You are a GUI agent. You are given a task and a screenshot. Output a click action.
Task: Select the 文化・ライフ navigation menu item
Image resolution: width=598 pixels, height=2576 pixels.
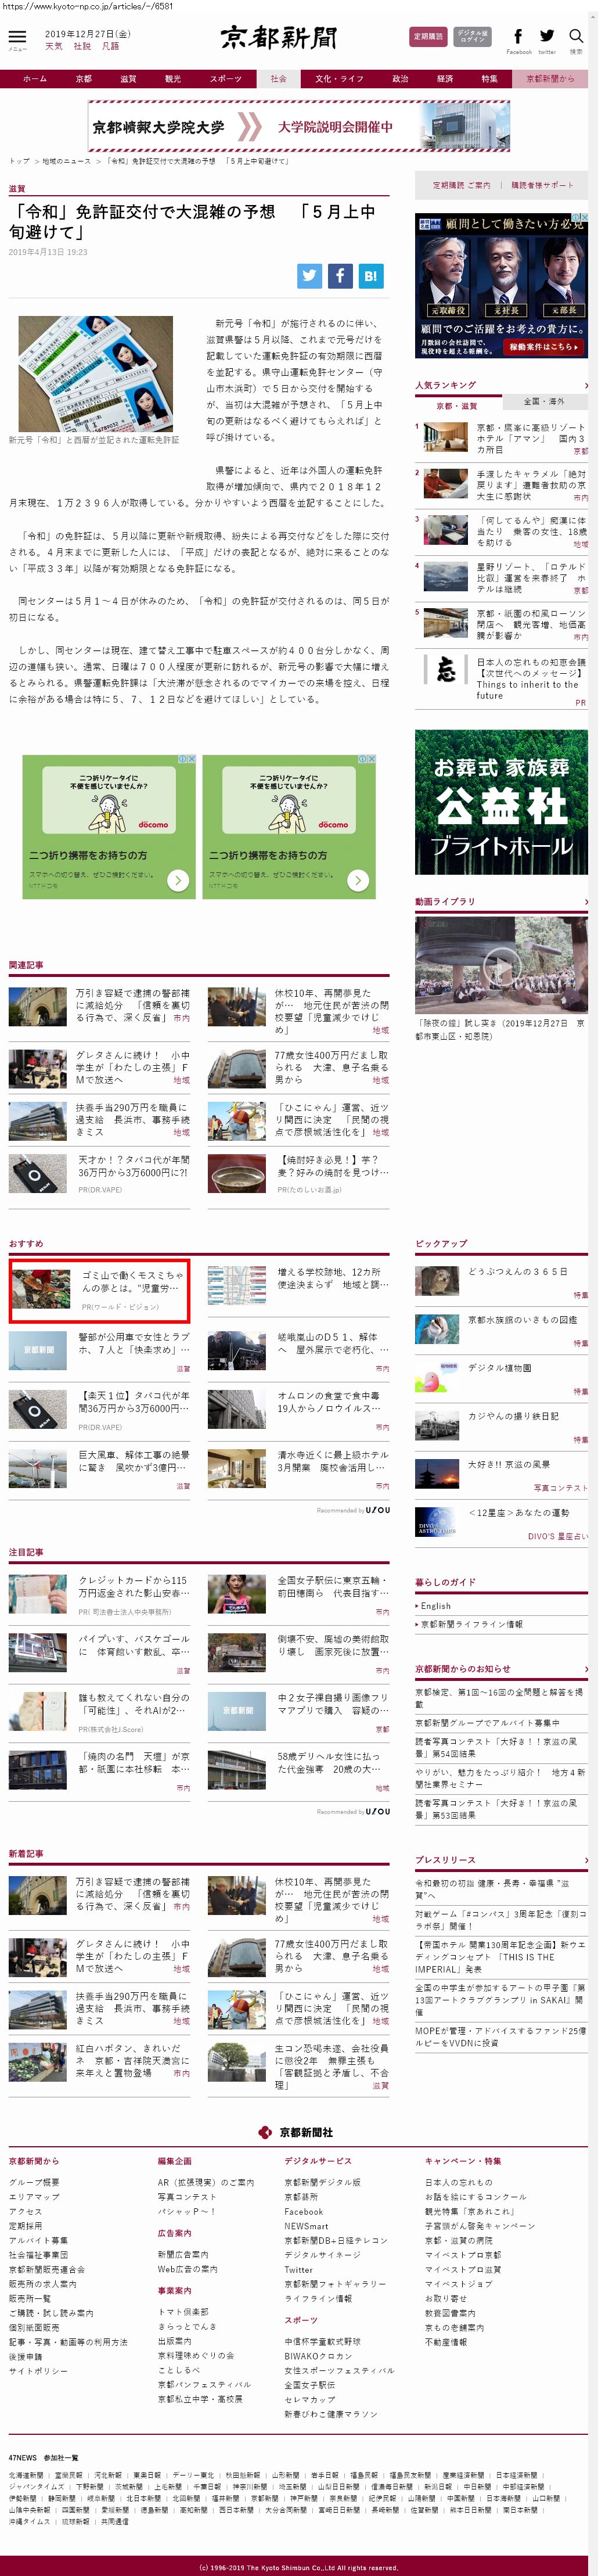(339, 79)
